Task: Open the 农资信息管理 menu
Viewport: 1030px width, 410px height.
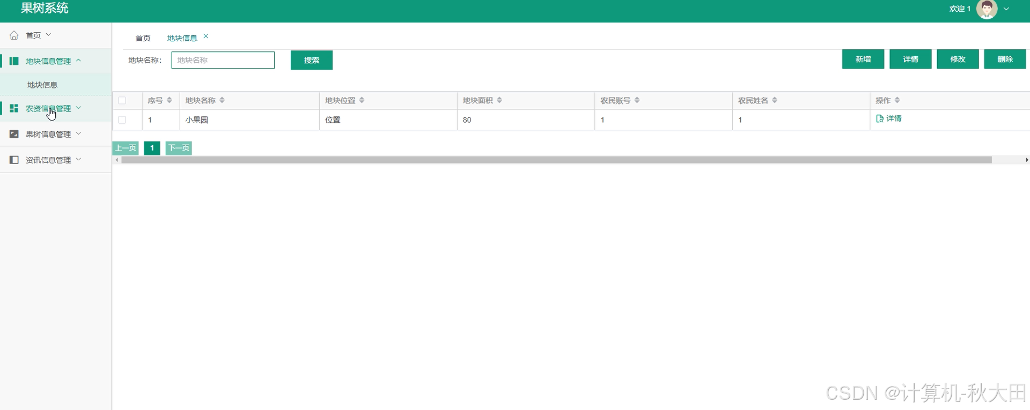Action: (x=56, y=108)
